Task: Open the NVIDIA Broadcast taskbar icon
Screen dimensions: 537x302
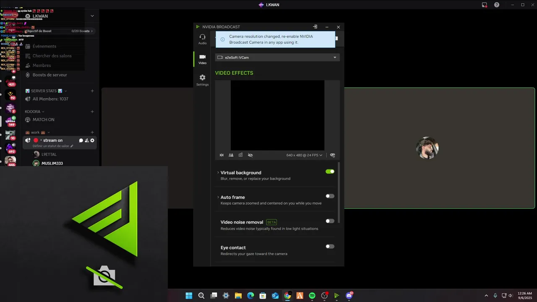Action: tap(336, 296)
